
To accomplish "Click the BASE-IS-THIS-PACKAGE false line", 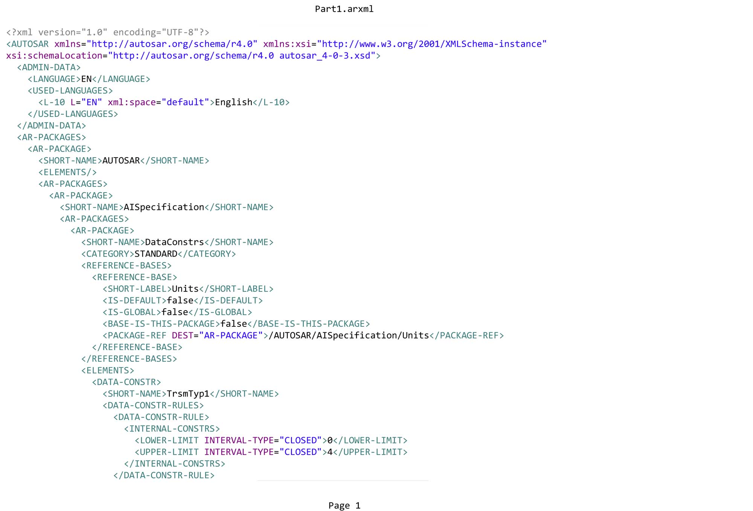I will click(236, 324).
